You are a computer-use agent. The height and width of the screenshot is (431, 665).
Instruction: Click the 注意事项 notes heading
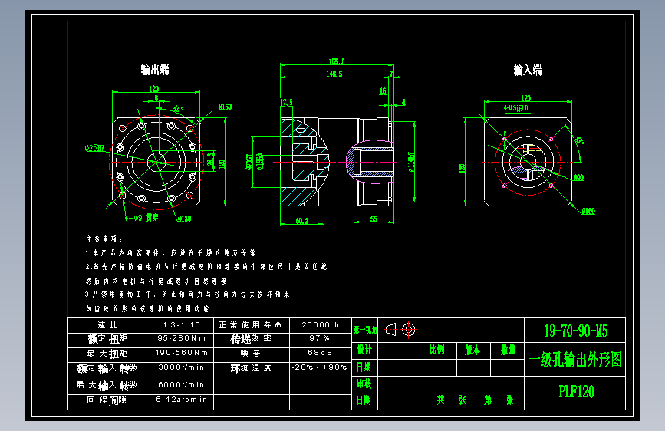click(x=104, y=239)
